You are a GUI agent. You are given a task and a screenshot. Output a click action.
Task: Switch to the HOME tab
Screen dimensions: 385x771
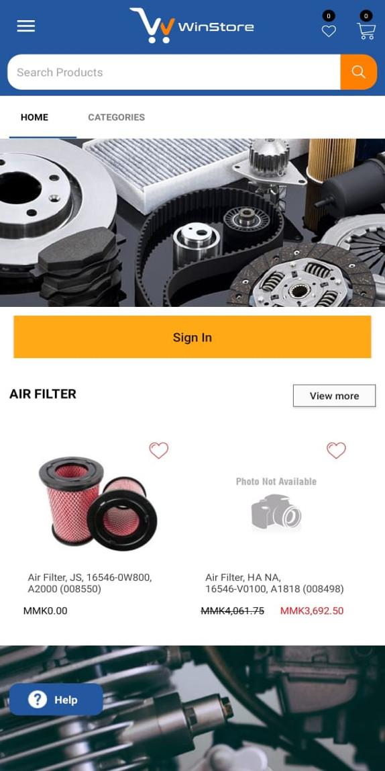[x=34, y=117]
